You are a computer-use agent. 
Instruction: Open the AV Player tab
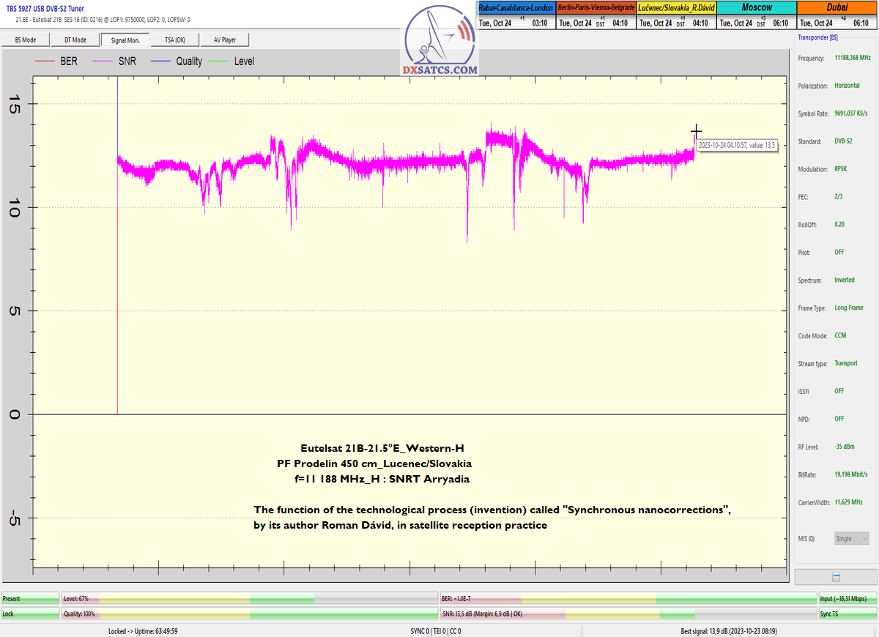[225, 40]
